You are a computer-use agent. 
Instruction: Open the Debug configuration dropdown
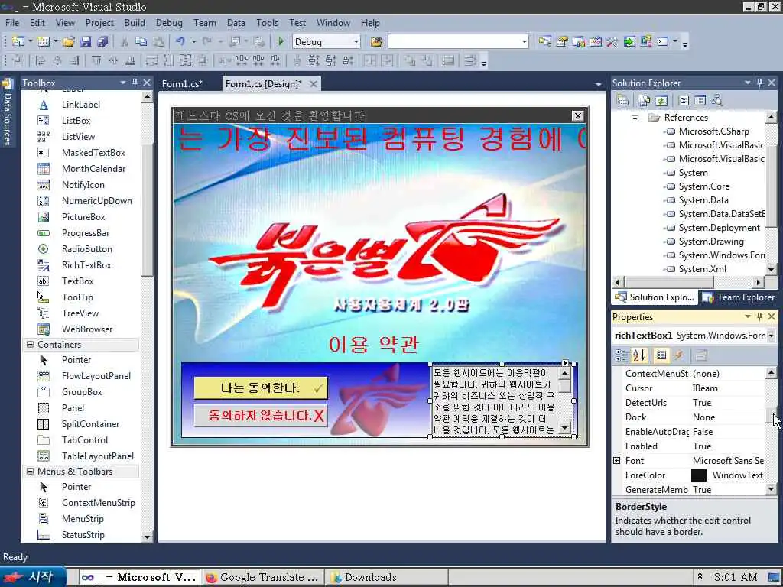[x=356, y=42]
